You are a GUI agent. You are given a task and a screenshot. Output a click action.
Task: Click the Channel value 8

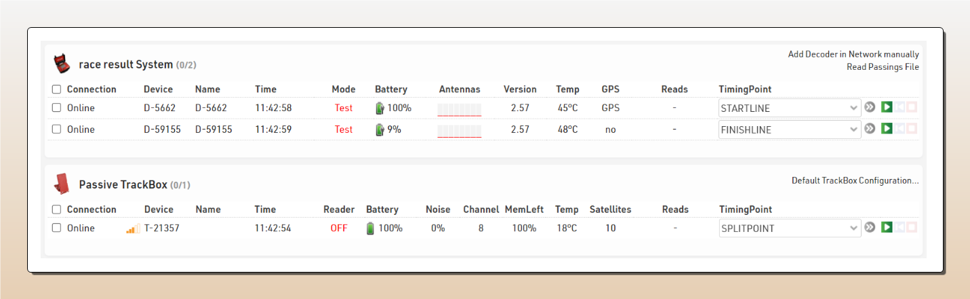481,228
